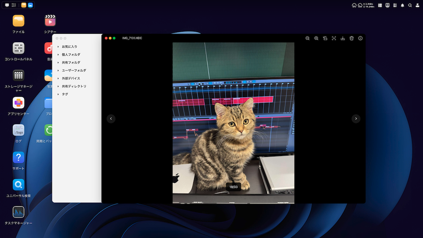
Task: Rotate the image using the rotate icon
Action: pos(325,38)
